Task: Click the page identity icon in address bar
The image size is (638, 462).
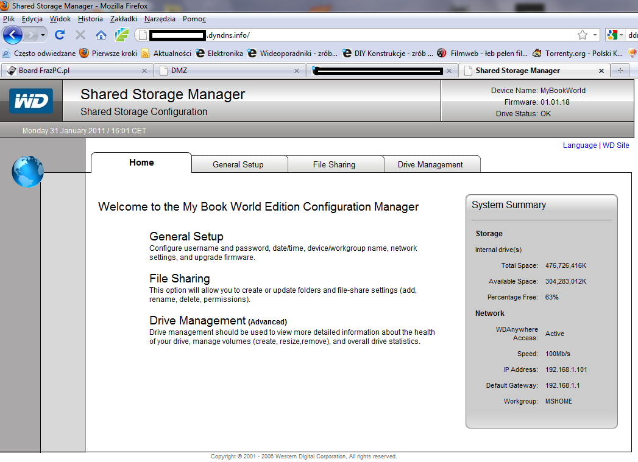Action: 143,35
